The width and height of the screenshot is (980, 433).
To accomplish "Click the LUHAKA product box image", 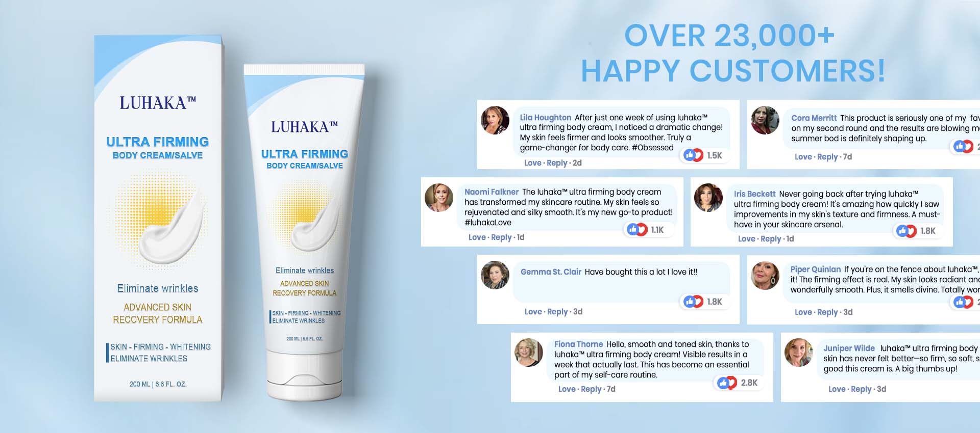I will click(159, 218).
